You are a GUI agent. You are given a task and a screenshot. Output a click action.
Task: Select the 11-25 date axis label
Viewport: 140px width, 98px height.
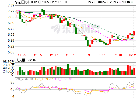[22, 55]
